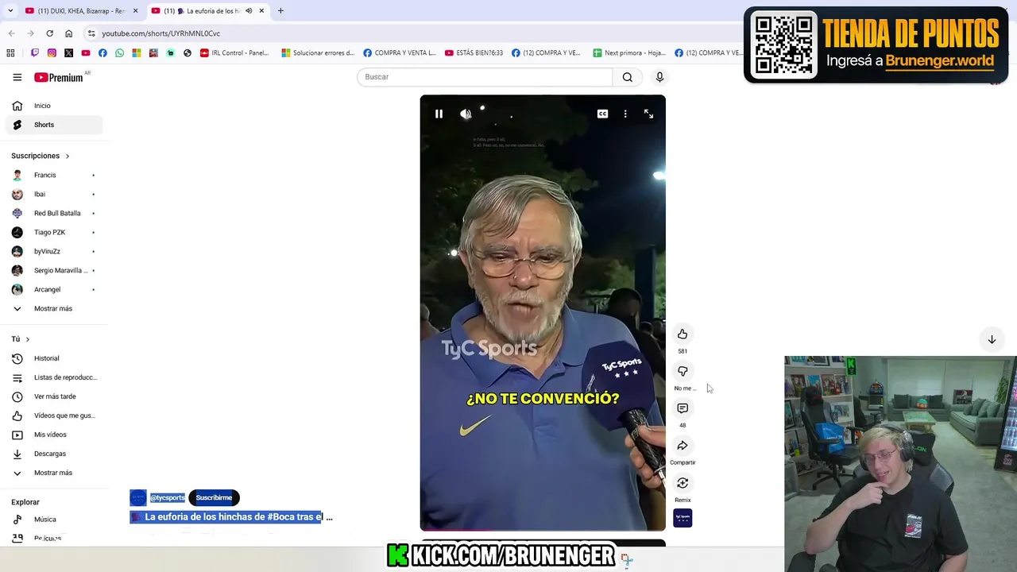Open Historial in the sidebar

click(x=54, y=358)
